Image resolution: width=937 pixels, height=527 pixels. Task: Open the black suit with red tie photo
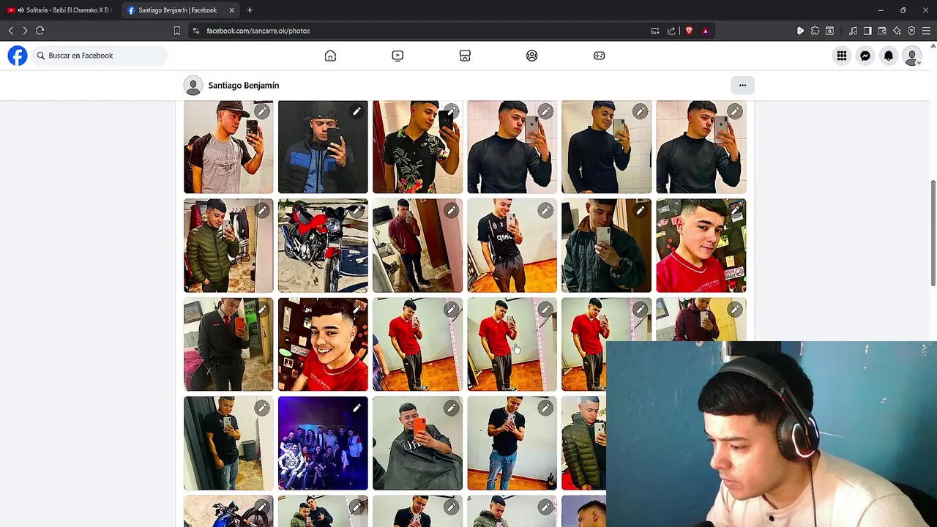pos(228,345)
